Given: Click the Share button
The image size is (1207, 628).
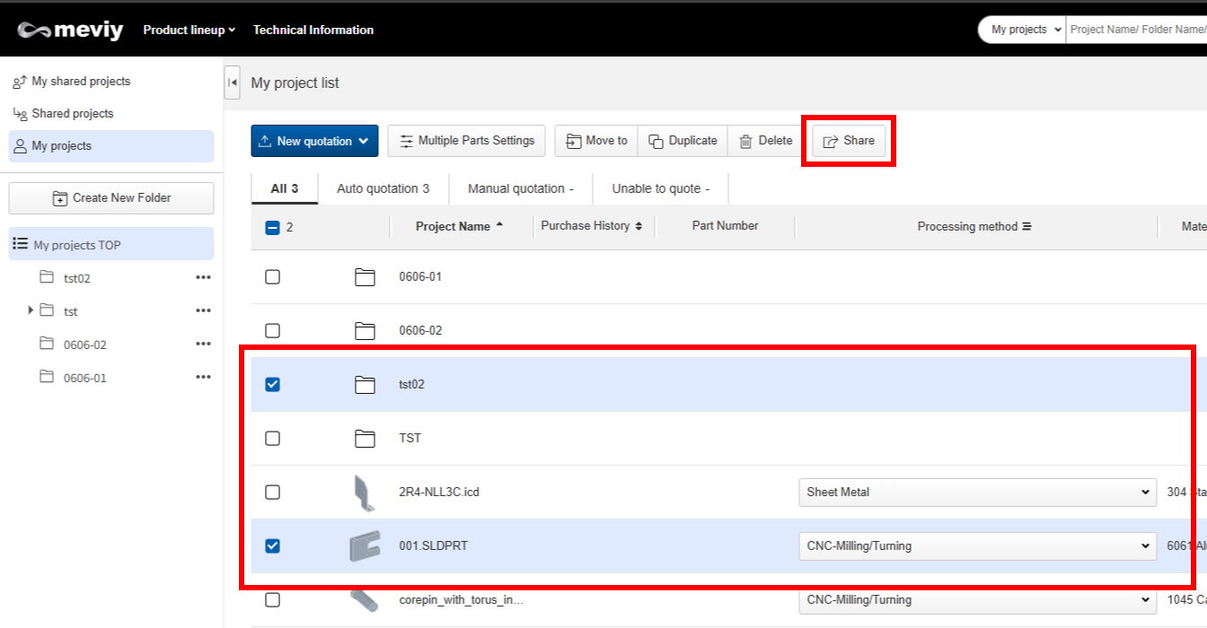Looking at the screenshot, I should (849, 141).
